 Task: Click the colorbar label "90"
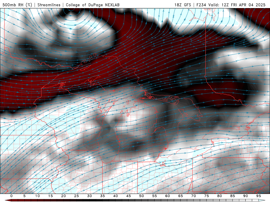[245, 196]
